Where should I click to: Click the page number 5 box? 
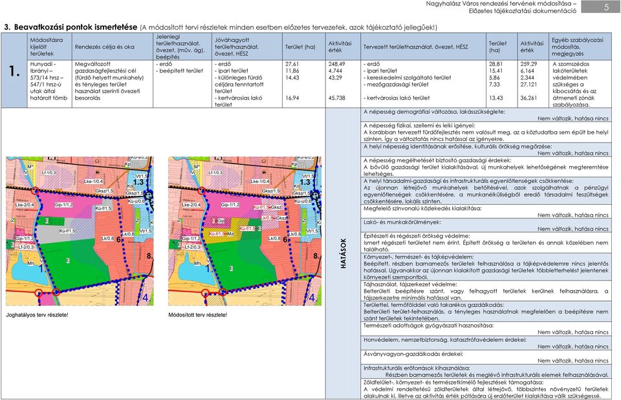600,6
